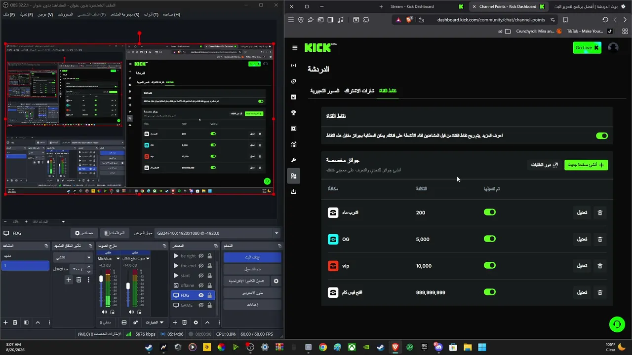Stop the stream in OBS controls
The height and width of the screenshot is (355, 632).
coord(252,257)
